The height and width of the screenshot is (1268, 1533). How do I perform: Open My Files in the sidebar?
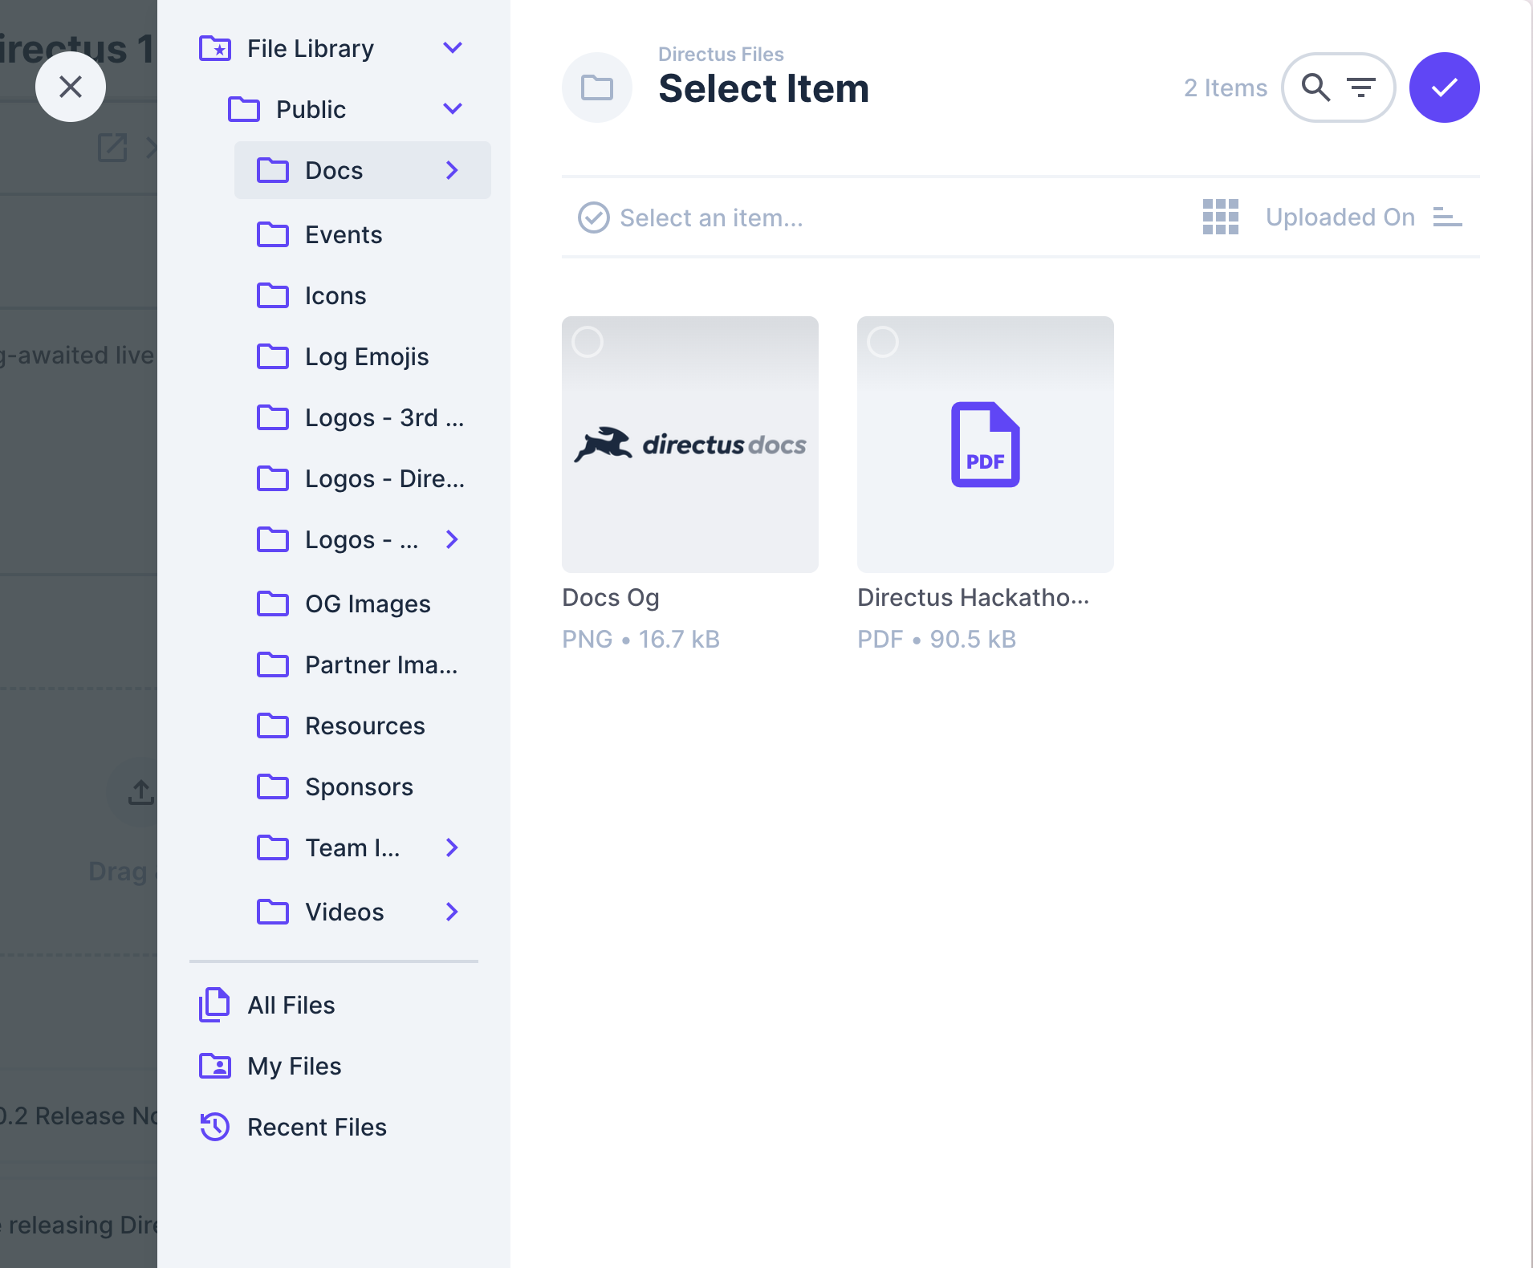294,1066
